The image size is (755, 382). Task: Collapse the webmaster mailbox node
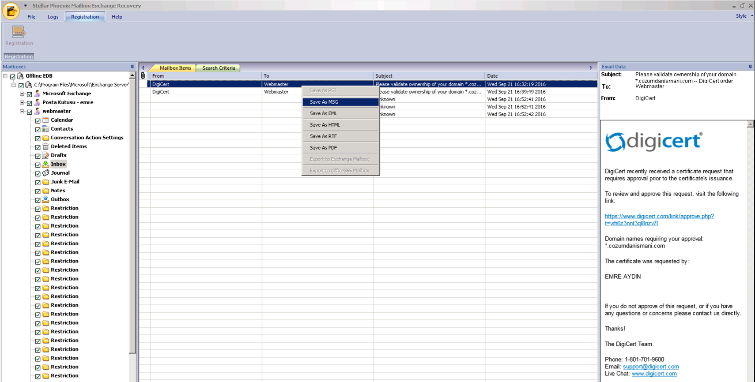pos(22,111)
